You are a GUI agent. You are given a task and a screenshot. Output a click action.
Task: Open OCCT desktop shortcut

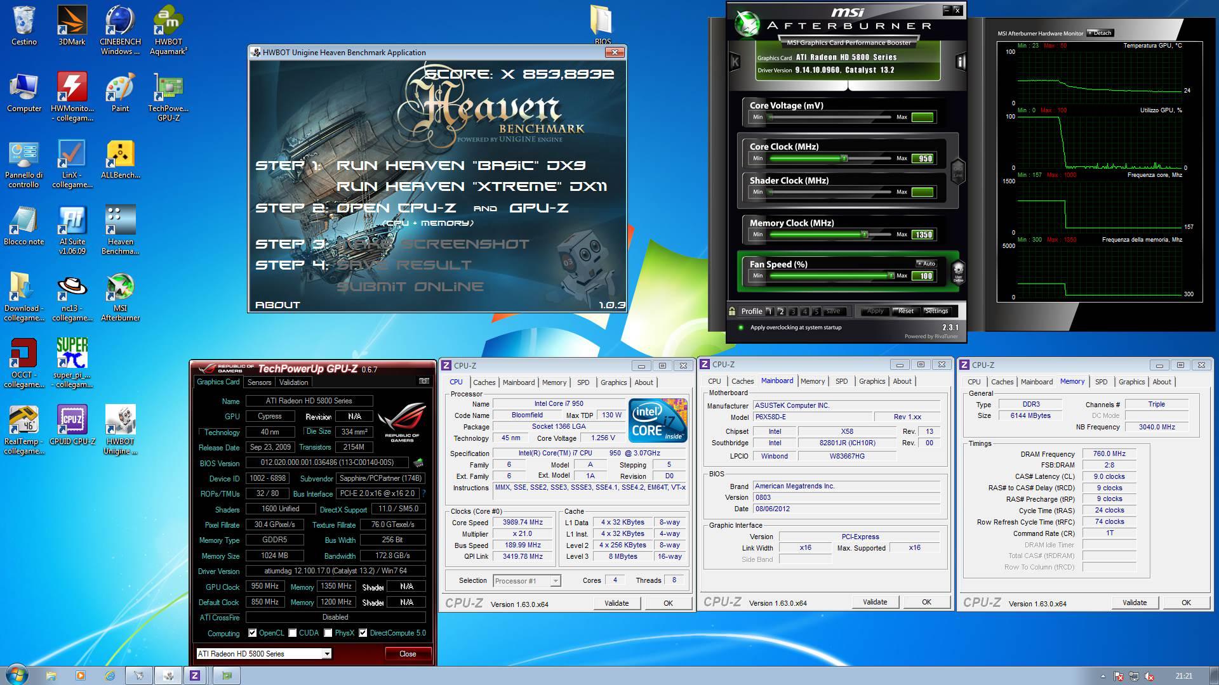(x=23, y=363)
